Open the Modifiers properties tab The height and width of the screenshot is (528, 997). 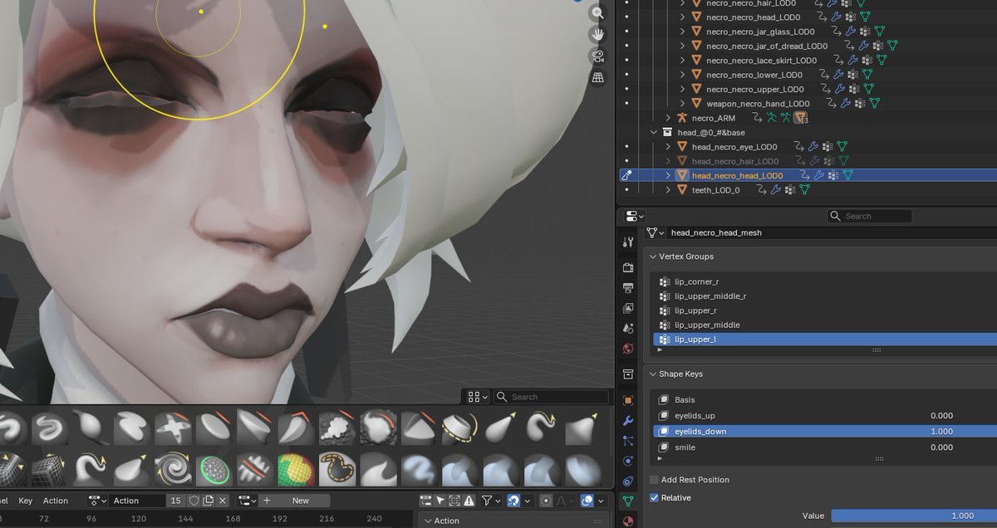(x=628, y=420)
